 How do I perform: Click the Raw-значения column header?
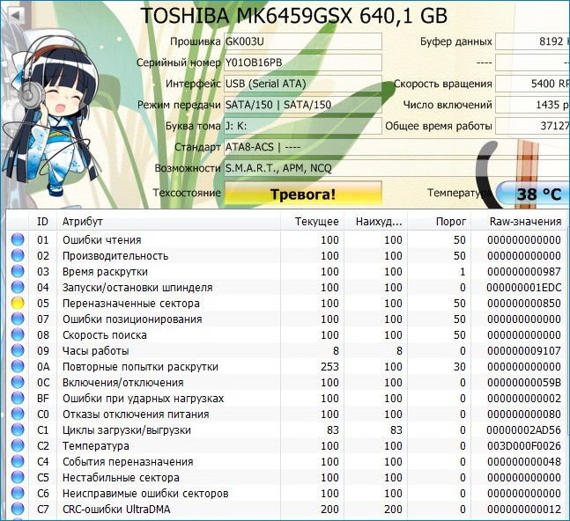[525, 222]
